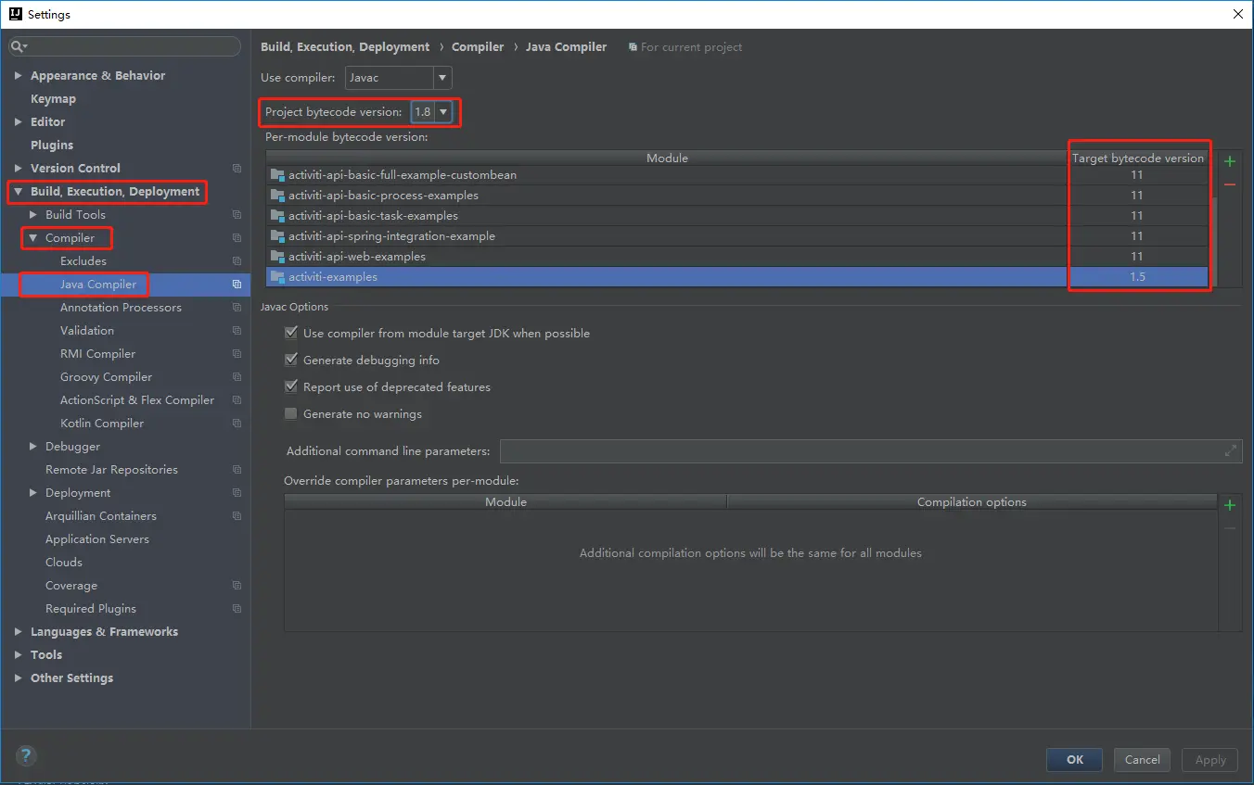Open Other Settings section
Viewport: 1254px width, 785px height.
tap(71, 678)
